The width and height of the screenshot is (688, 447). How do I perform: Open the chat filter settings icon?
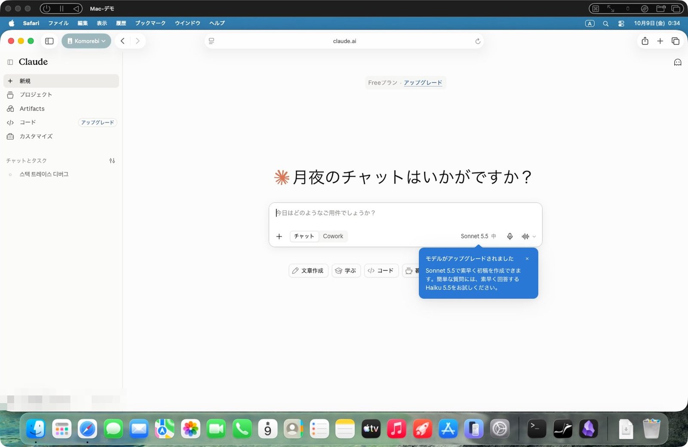pos(112,161)
